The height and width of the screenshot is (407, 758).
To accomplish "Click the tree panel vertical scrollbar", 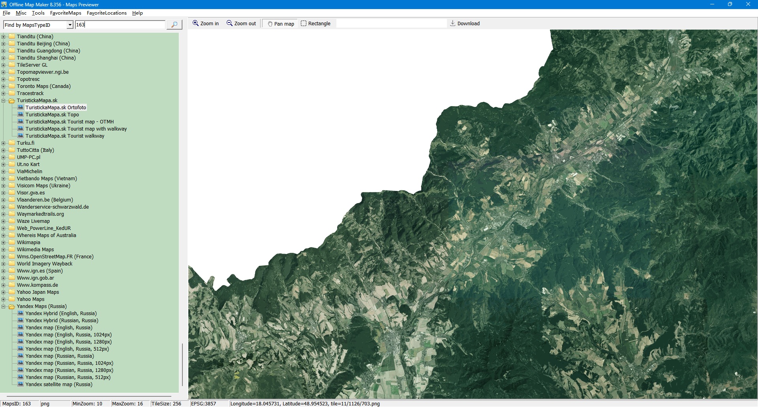I will pyautogui.click(x=182, y=364).
